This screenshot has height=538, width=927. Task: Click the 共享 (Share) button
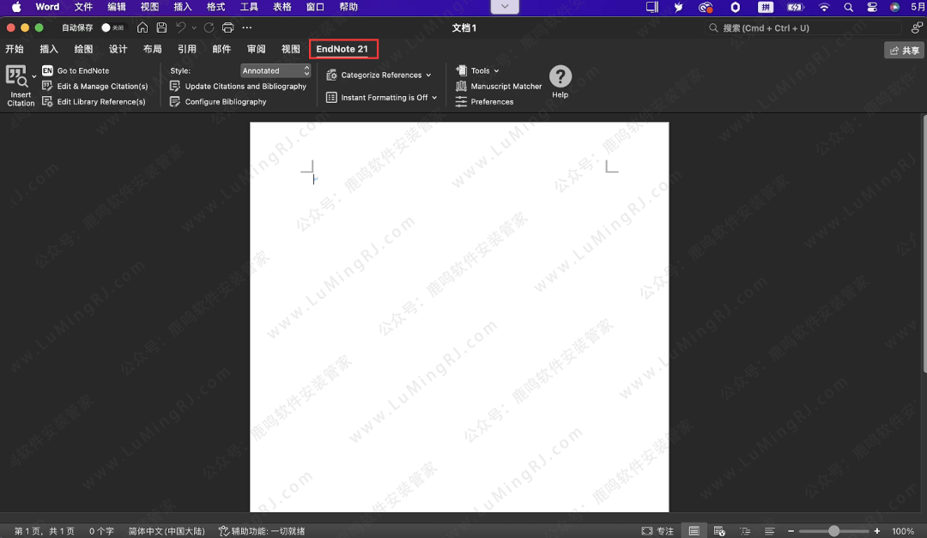coord(904,51)
